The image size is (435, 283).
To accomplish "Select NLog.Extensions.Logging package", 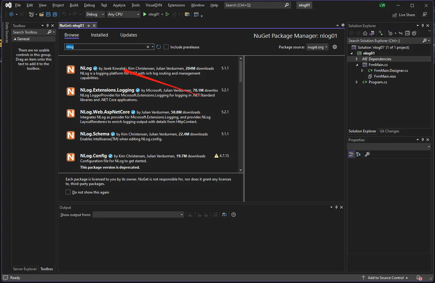I will click(x=148, y=95).
